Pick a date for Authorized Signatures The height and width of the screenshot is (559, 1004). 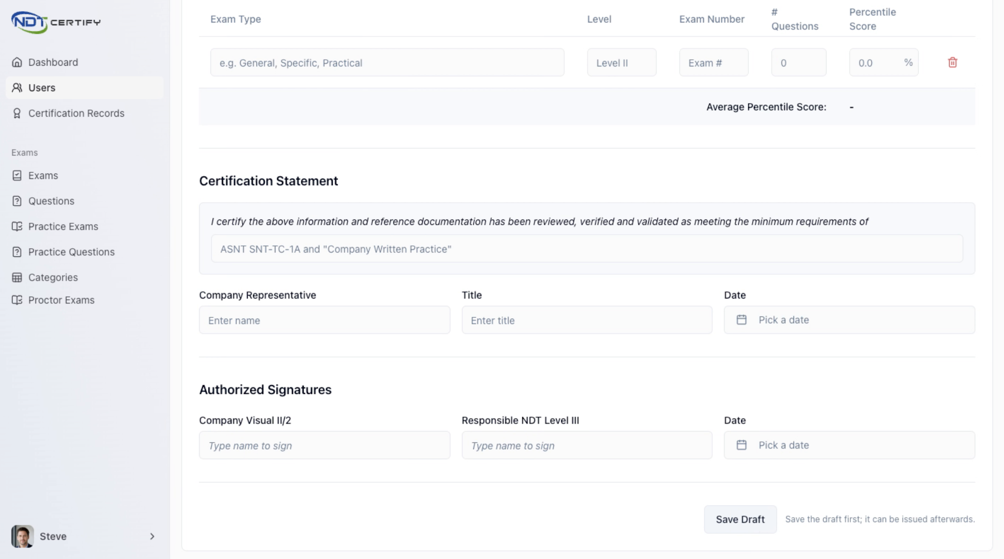click(849, 445)
